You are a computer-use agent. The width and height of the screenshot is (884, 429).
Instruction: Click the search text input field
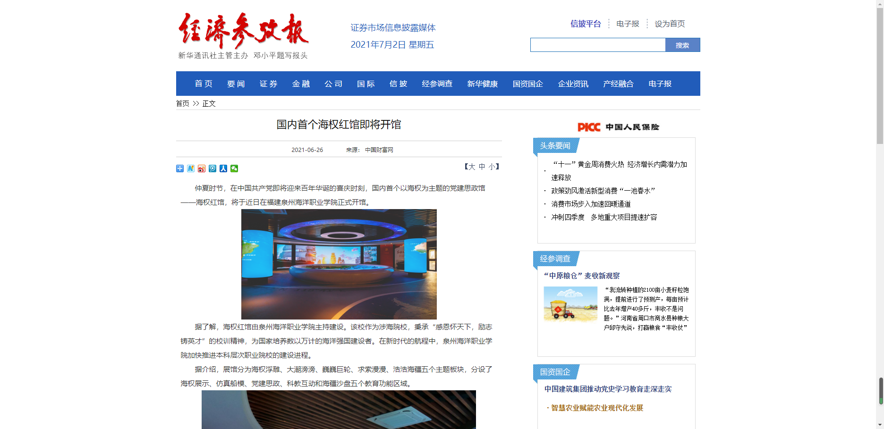pyautogui.click(x=597, y=45)
